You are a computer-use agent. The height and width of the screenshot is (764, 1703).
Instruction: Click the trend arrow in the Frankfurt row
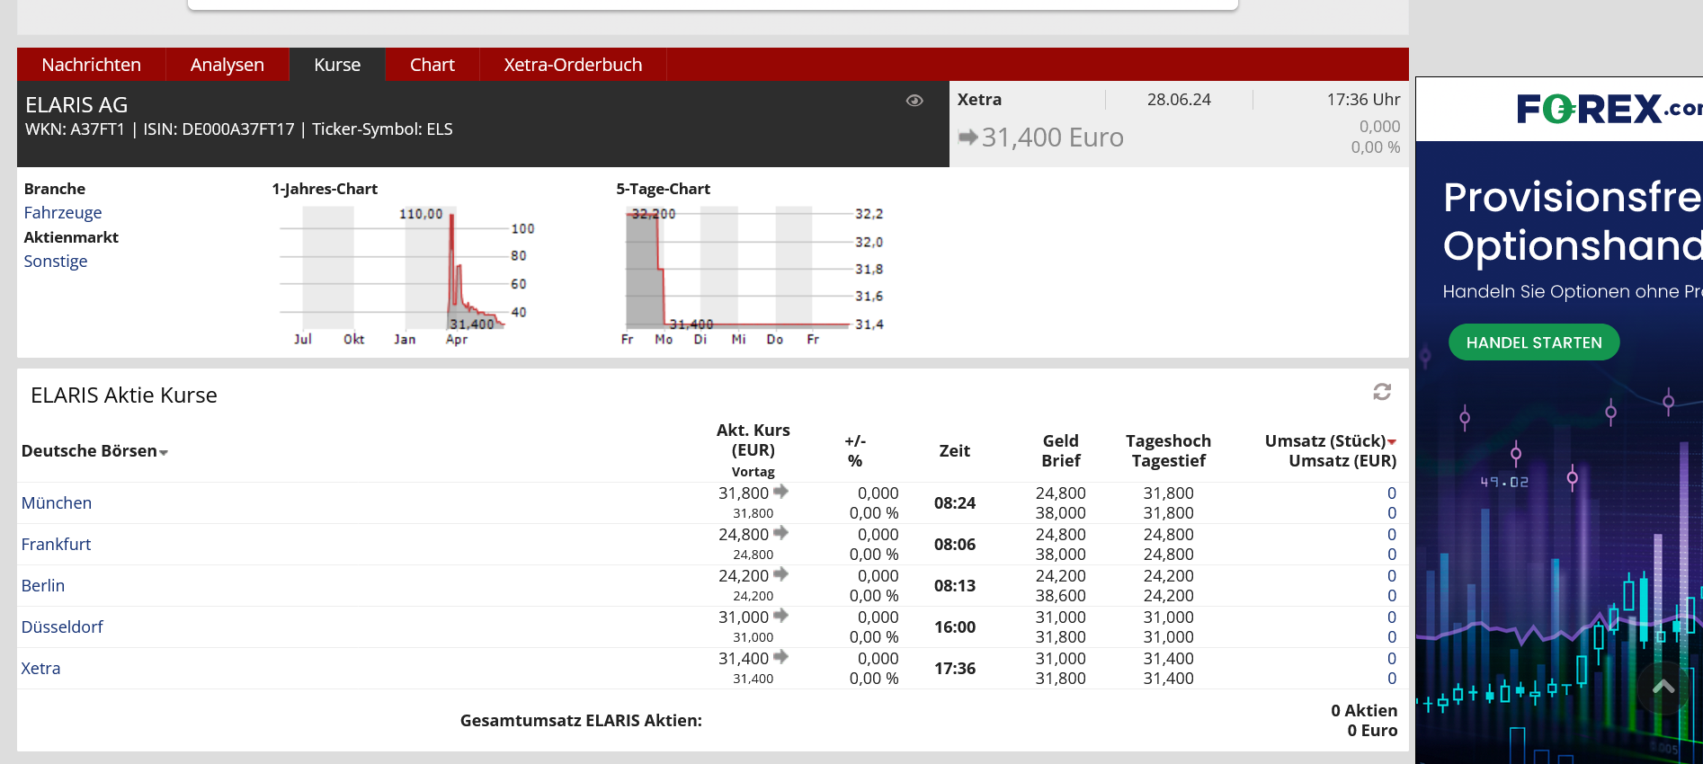point(780,533)
